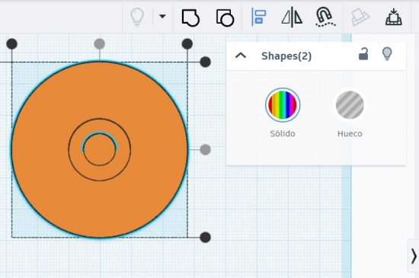
Task: Click the top-left black corner handle
Action: pyautogui.click(x=11, y=44)
